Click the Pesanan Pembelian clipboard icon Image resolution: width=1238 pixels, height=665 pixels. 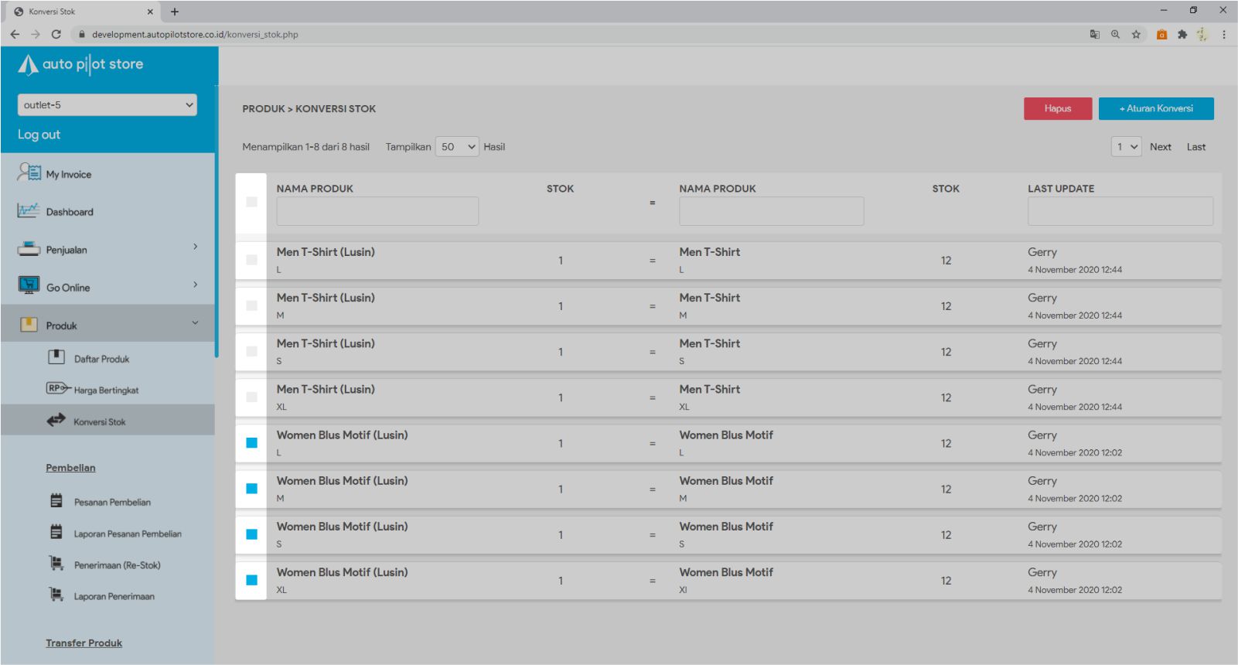point(56,501)
